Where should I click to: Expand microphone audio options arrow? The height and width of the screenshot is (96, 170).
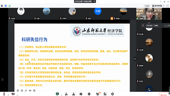(x=8, y=95)
